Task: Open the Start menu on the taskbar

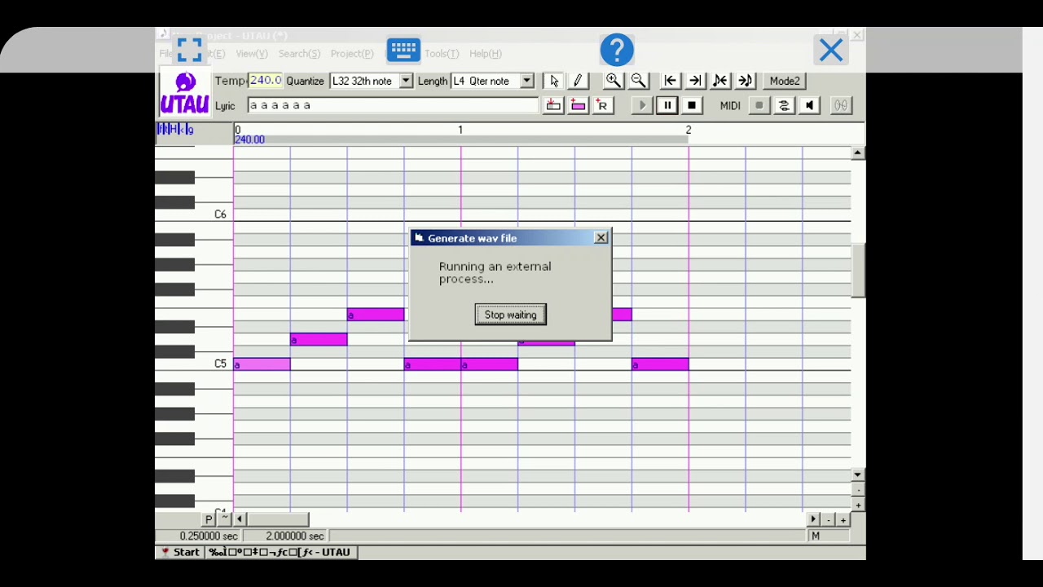Action: tap(181, 552)
